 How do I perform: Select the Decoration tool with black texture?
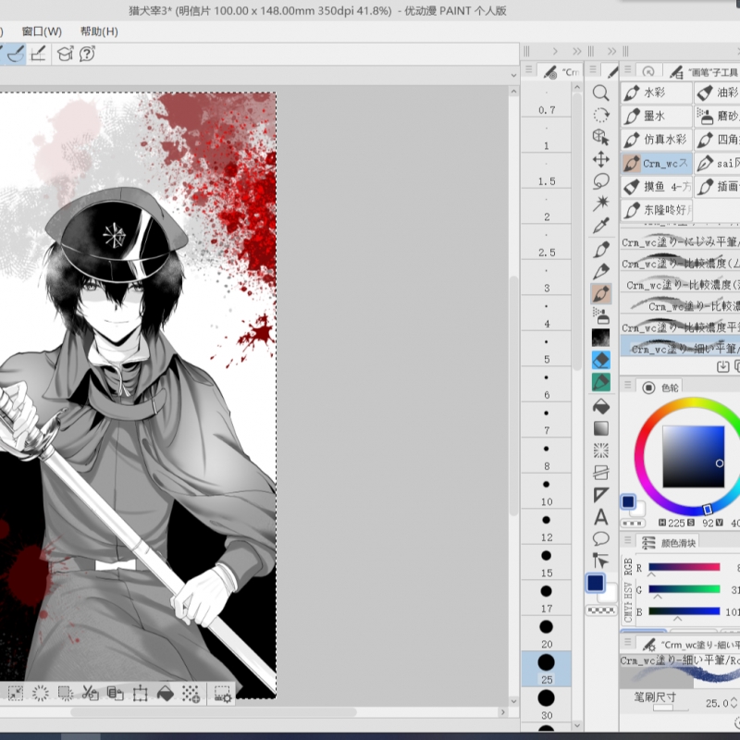point(600,338)
